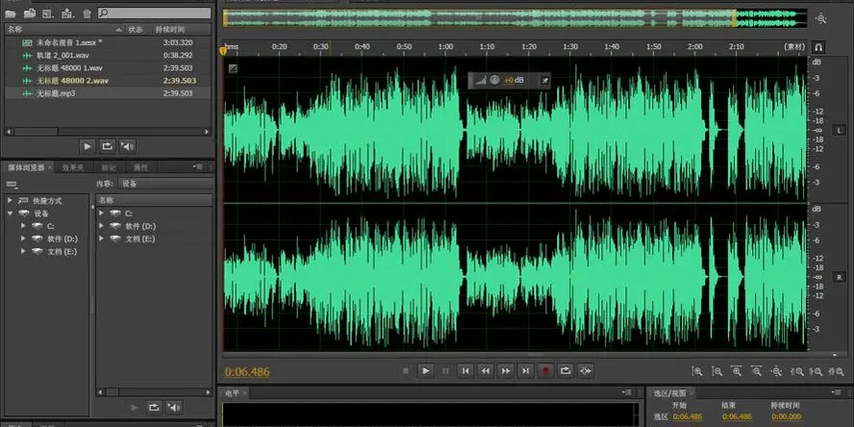854x427 pixels.
Task: Toggle the loop button in files panel
Action: [x=107, y=146]
